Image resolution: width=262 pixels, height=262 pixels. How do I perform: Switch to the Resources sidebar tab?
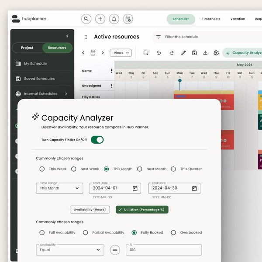click(x=57, y=48)
